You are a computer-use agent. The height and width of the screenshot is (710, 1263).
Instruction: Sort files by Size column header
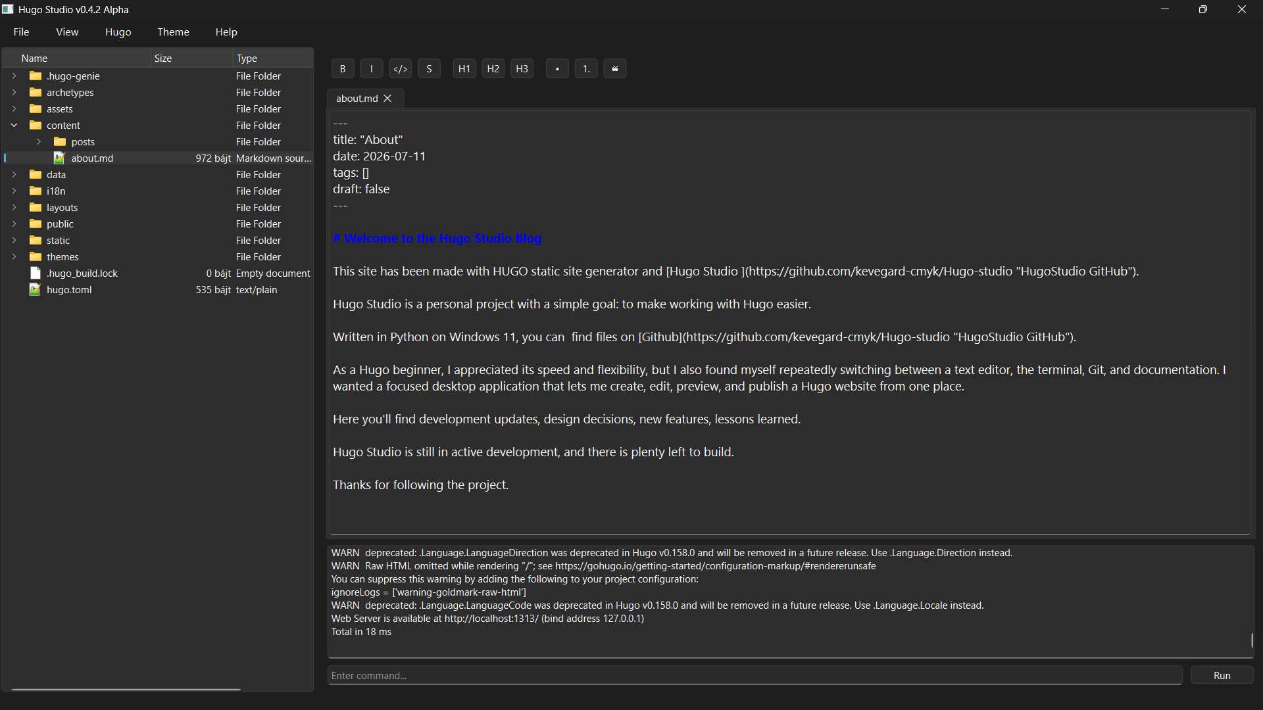tap(191, 58)
